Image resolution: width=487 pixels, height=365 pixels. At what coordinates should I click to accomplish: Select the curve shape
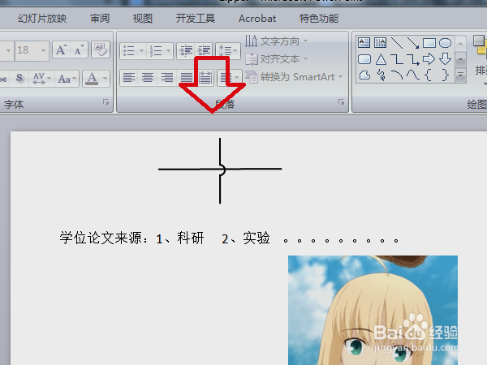[x=413, y=75]
